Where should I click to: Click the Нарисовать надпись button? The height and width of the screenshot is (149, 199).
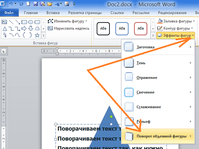pos(69,29)
